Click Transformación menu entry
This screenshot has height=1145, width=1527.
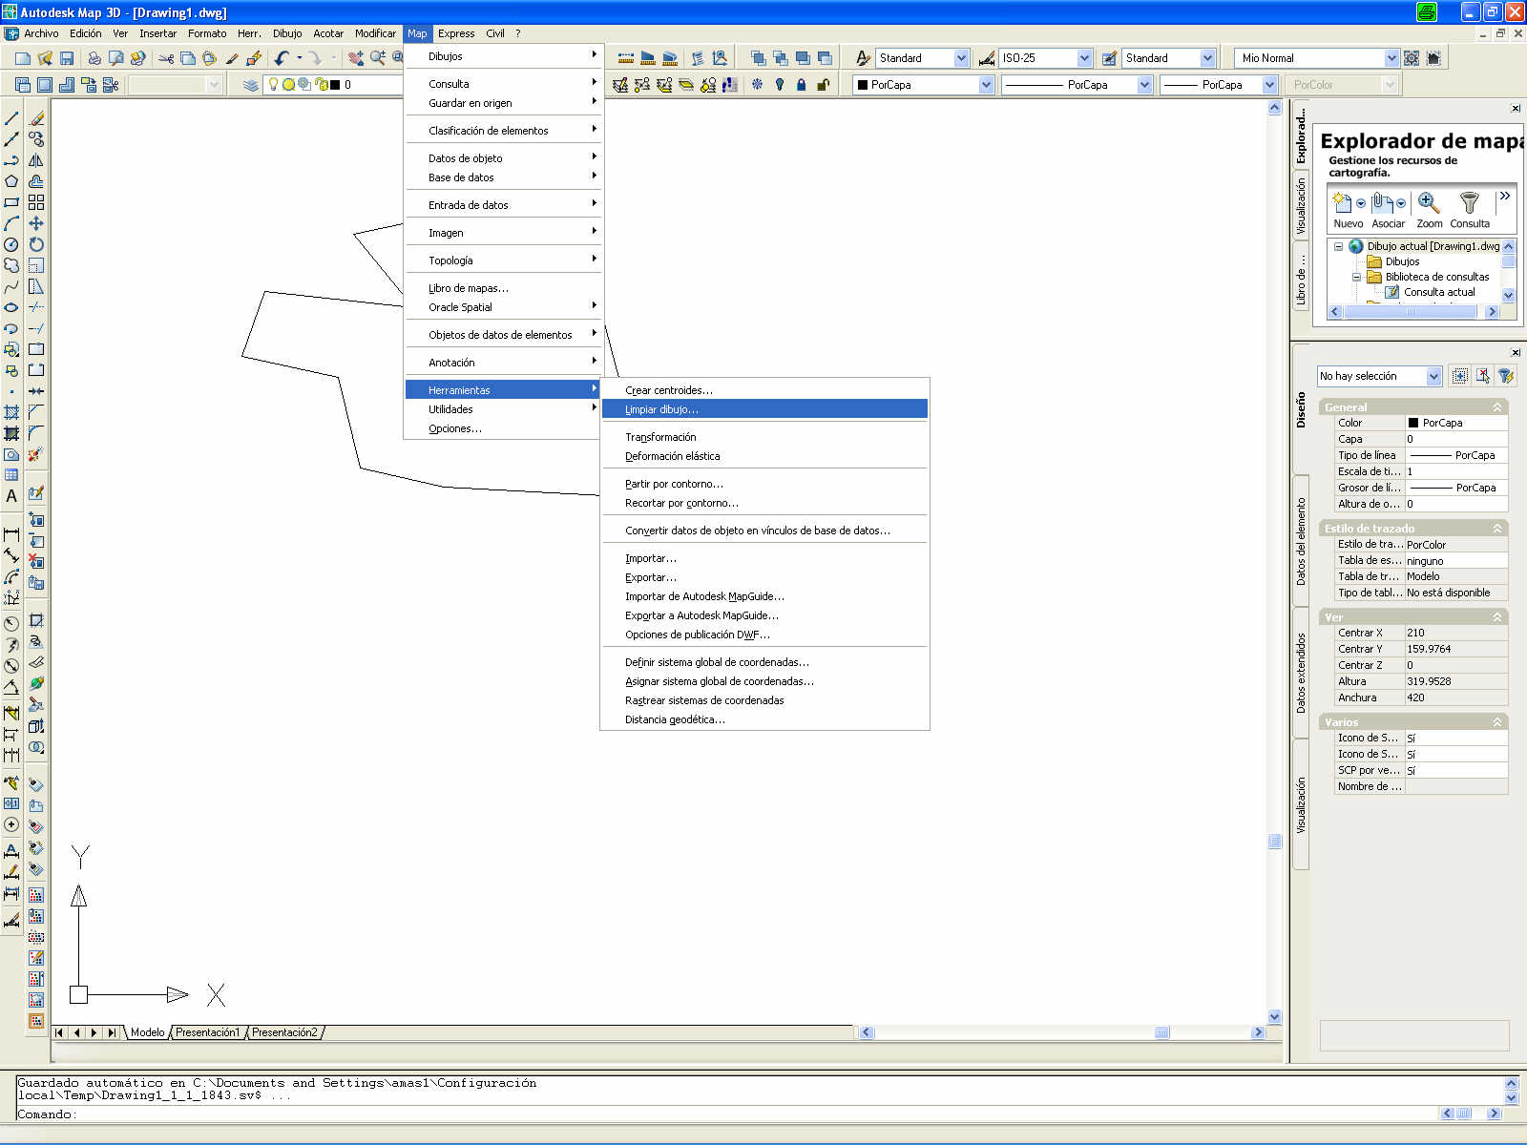764,437
